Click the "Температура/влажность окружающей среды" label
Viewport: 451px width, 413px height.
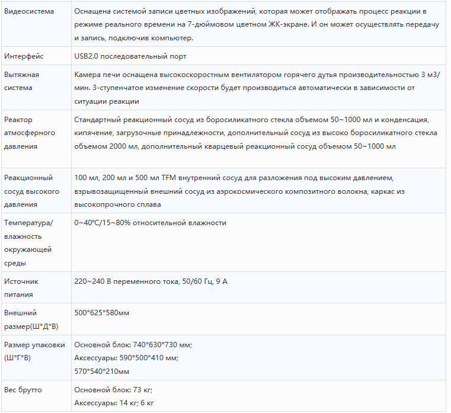tap(28, 242)
